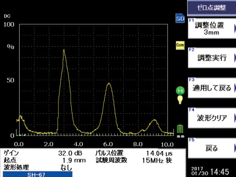Clear waveform with F4 波形クリア
Screen dimensions: 236x177
coord(212,118)
